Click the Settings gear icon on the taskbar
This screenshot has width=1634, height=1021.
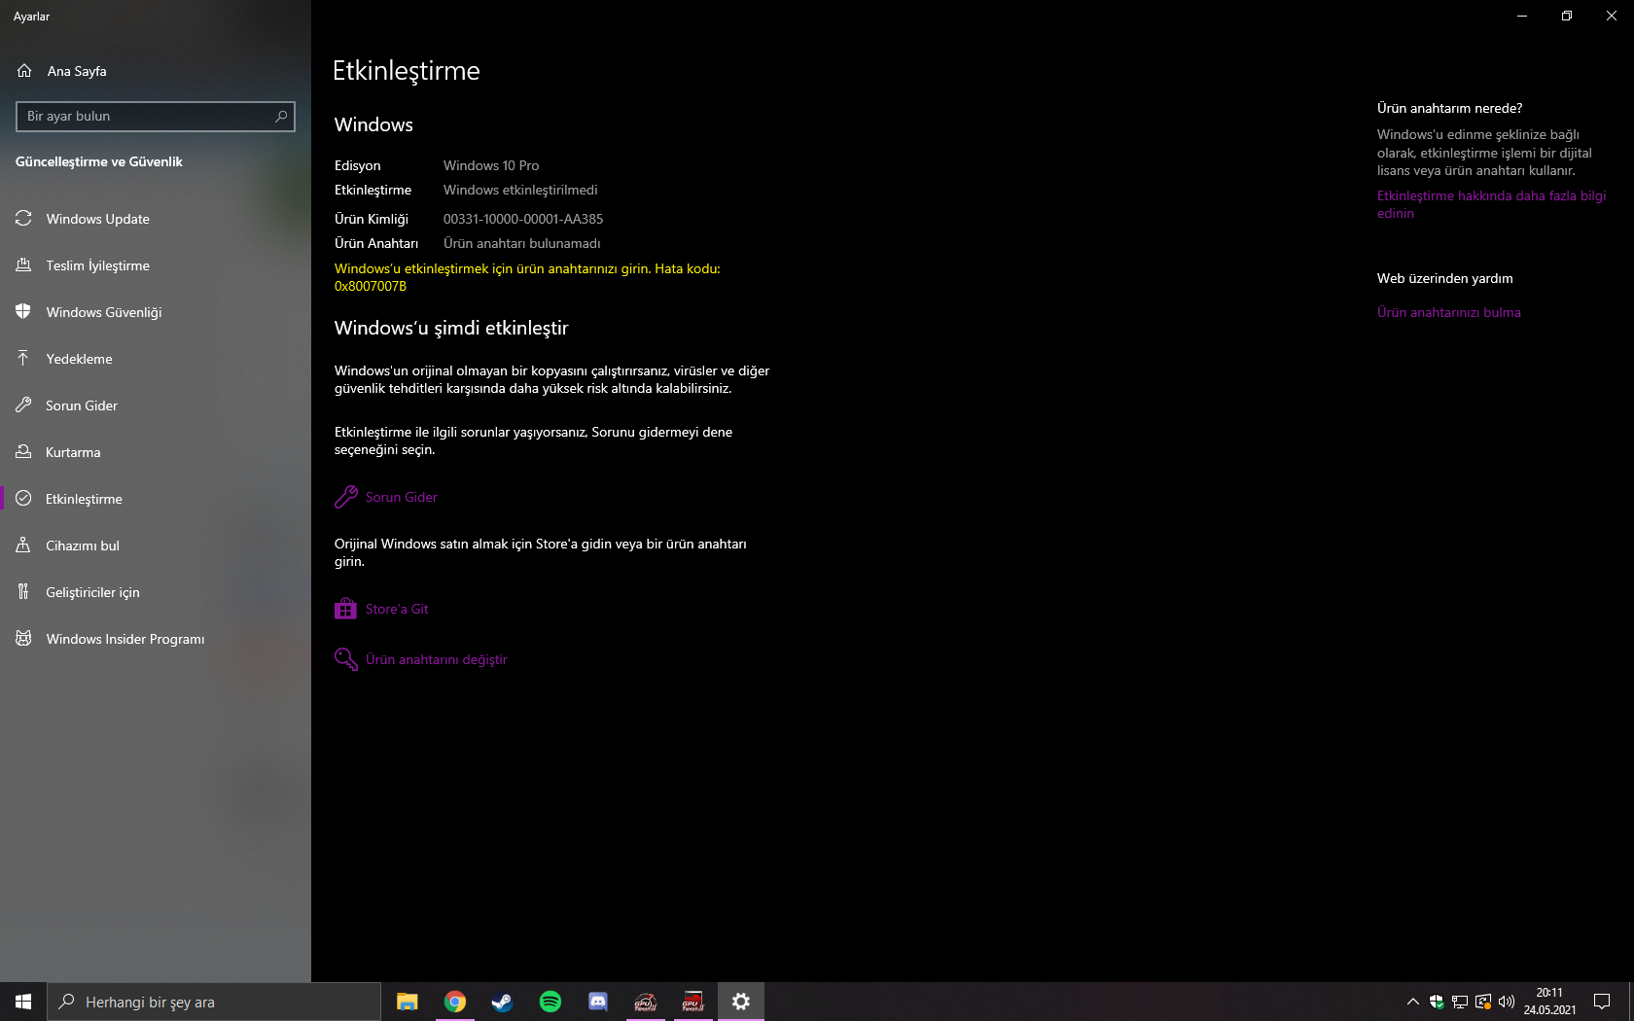[x=741, y=1002]
